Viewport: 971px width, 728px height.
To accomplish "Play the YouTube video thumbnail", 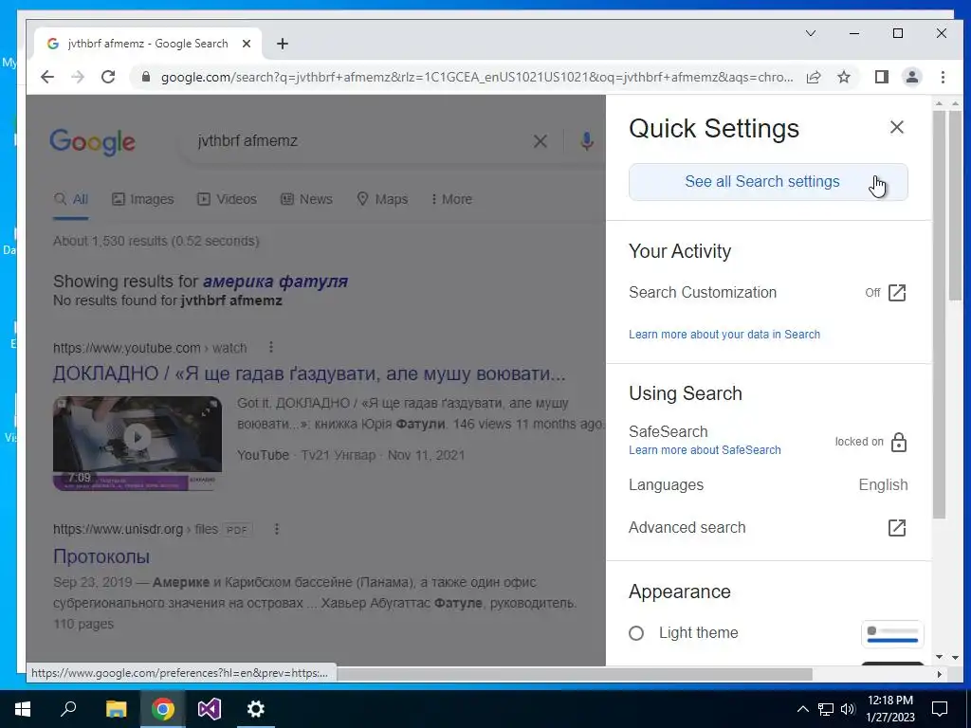I will [x=137, y=444].
